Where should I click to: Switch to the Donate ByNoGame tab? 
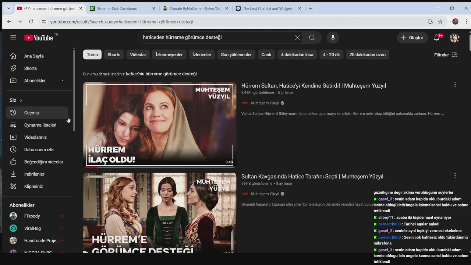(x=196, y=8)
